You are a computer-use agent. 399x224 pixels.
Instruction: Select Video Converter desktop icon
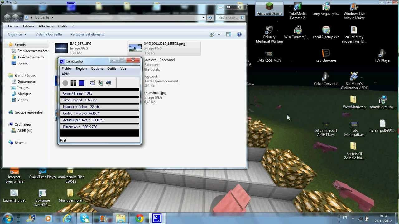[326, 79]
